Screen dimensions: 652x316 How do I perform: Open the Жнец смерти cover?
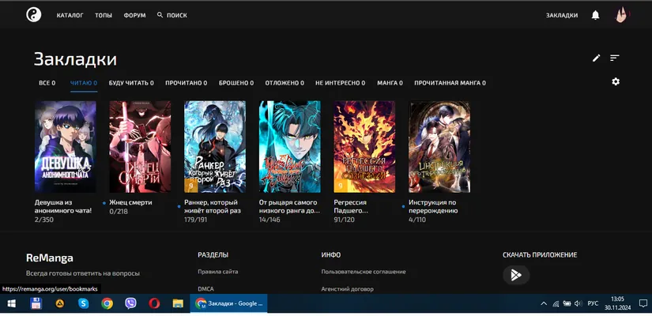coord(140,147)
